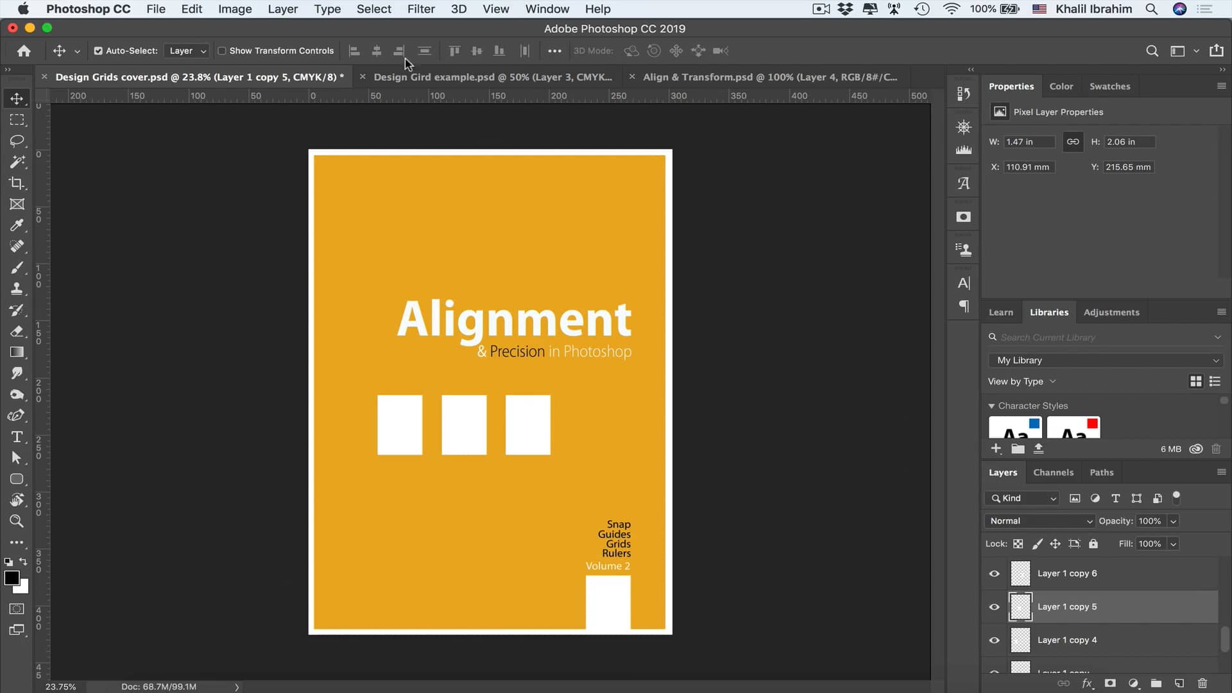Open the Filter menu
1232x693 pixels.
point(421,9)
